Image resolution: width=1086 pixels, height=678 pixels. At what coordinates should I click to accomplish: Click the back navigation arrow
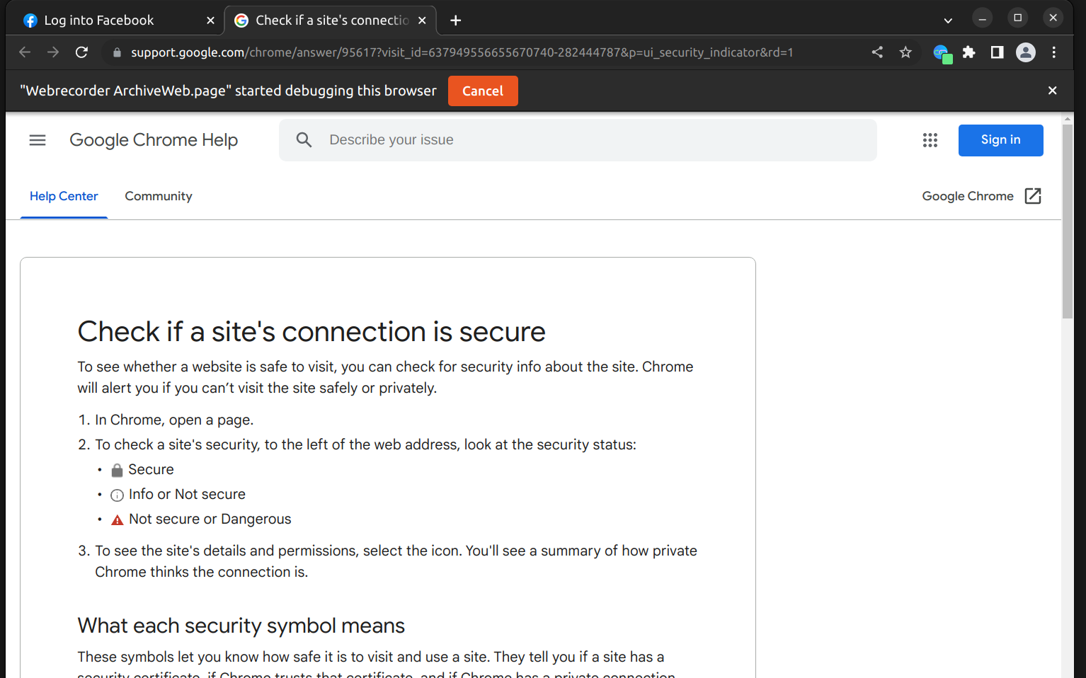tap(25, 52)
